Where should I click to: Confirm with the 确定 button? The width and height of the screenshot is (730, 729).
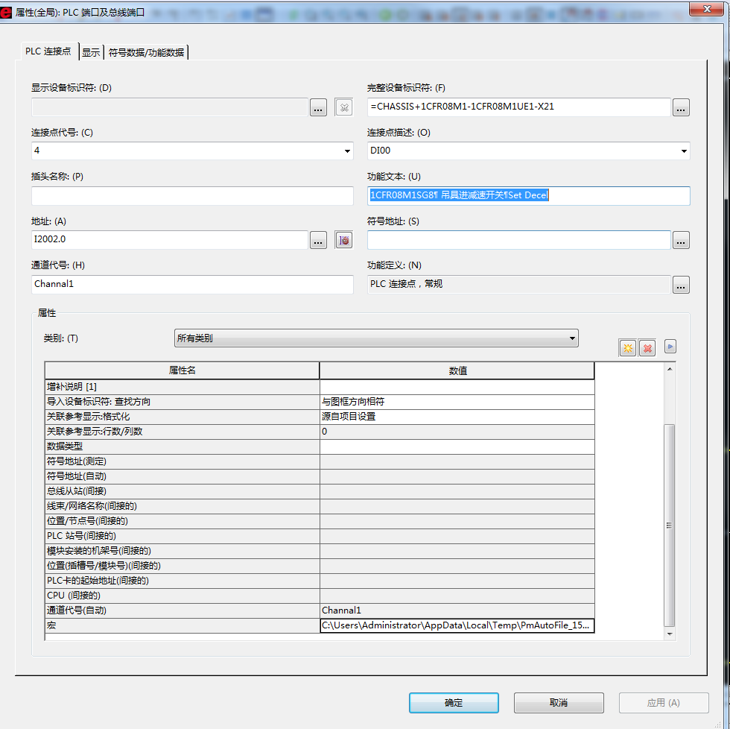[454, 703]
